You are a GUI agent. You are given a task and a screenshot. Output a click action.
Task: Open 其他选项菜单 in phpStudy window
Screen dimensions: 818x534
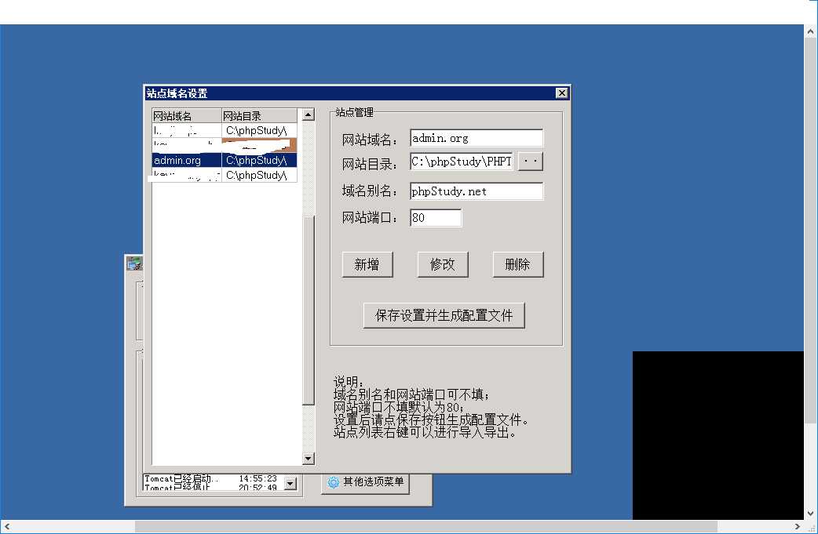coord(366,482)
